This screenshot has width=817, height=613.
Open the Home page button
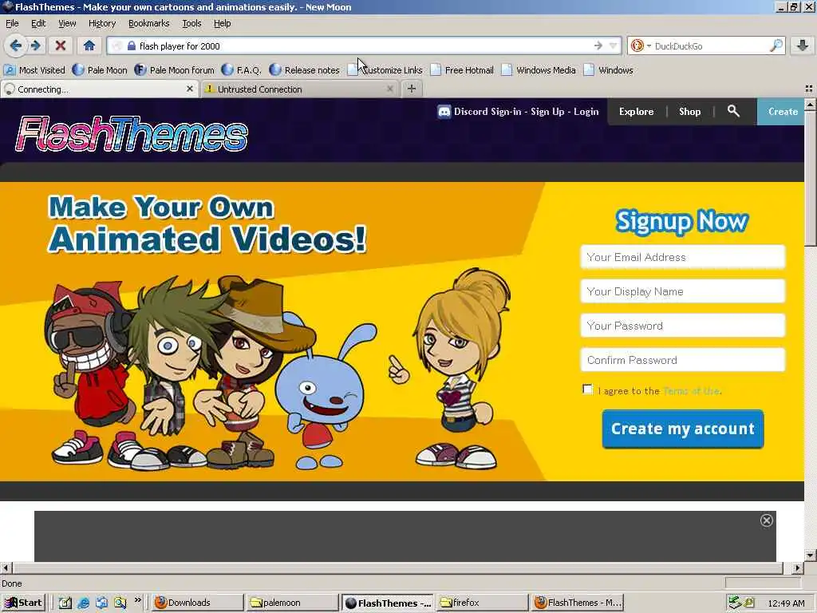click(89, 45)
